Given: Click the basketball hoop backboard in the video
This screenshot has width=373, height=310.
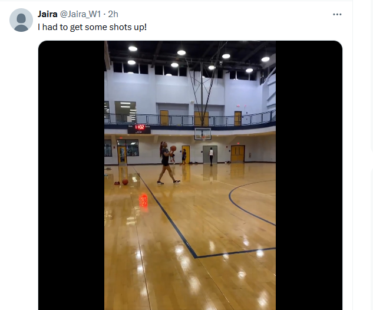Looking at the screenshot, I should click(203, 134).
